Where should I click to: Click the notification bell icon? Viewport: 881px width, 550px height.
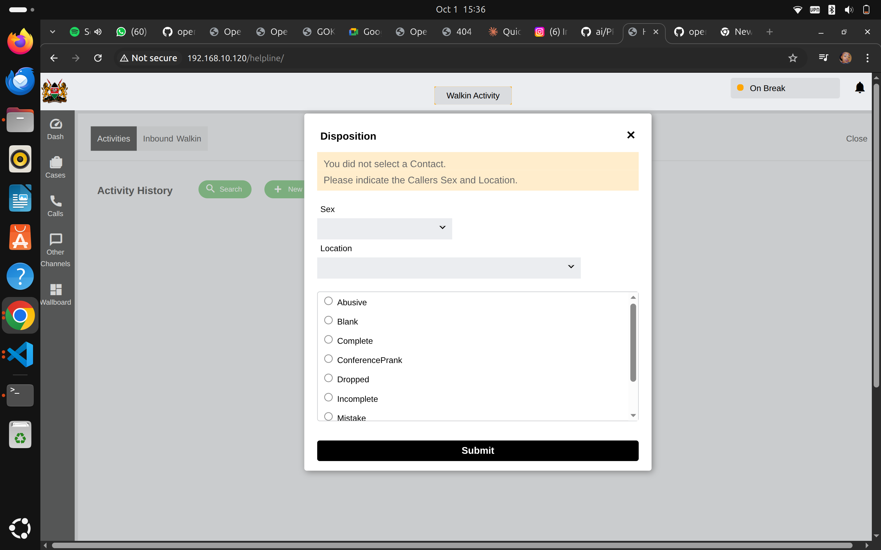point(860,88)
